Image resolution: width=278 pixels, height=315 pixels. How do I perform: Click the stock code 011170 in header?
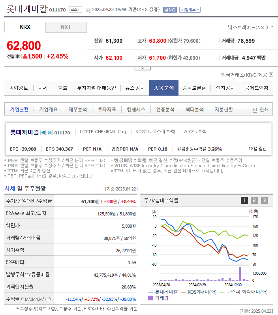57,10
